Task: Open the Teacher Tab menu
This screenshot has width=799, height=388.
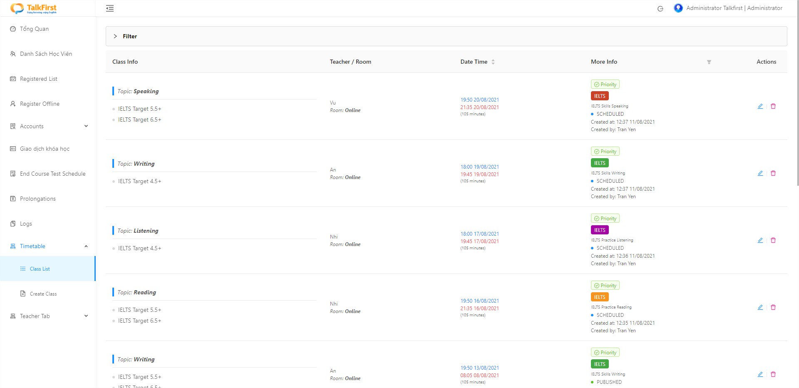Action: (x=47, y=316)
